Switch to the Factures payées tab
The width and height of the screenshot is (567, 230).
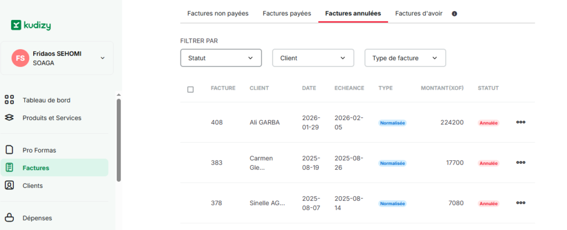coord(287,13)
